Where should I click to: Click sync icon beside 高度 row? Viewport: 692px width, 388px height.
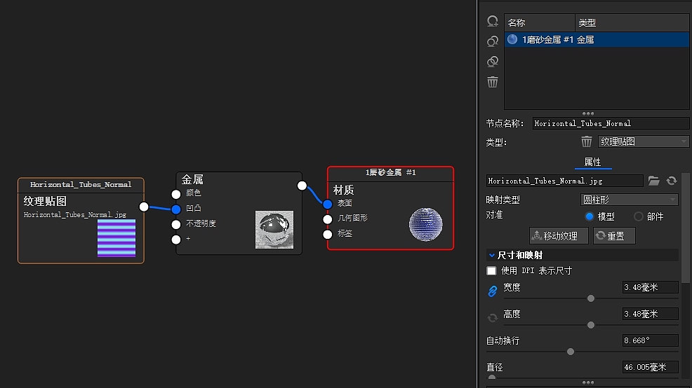coord(493,317)
